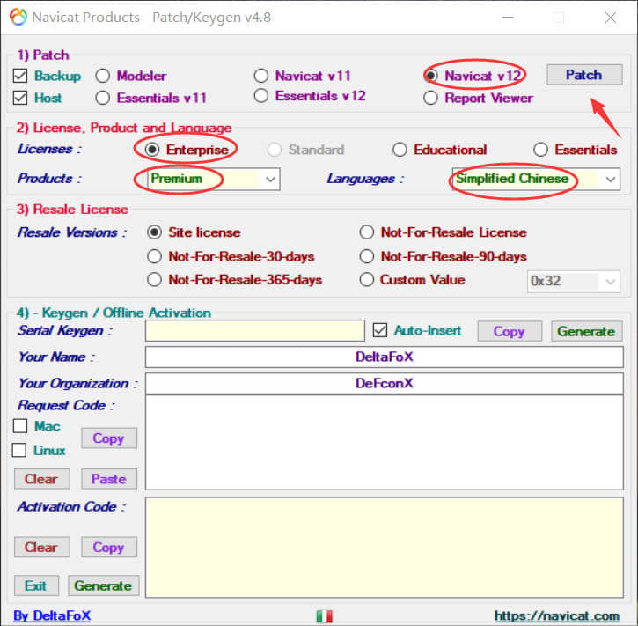Copy the serial key with the Copy button

click(x=510, y=331)
